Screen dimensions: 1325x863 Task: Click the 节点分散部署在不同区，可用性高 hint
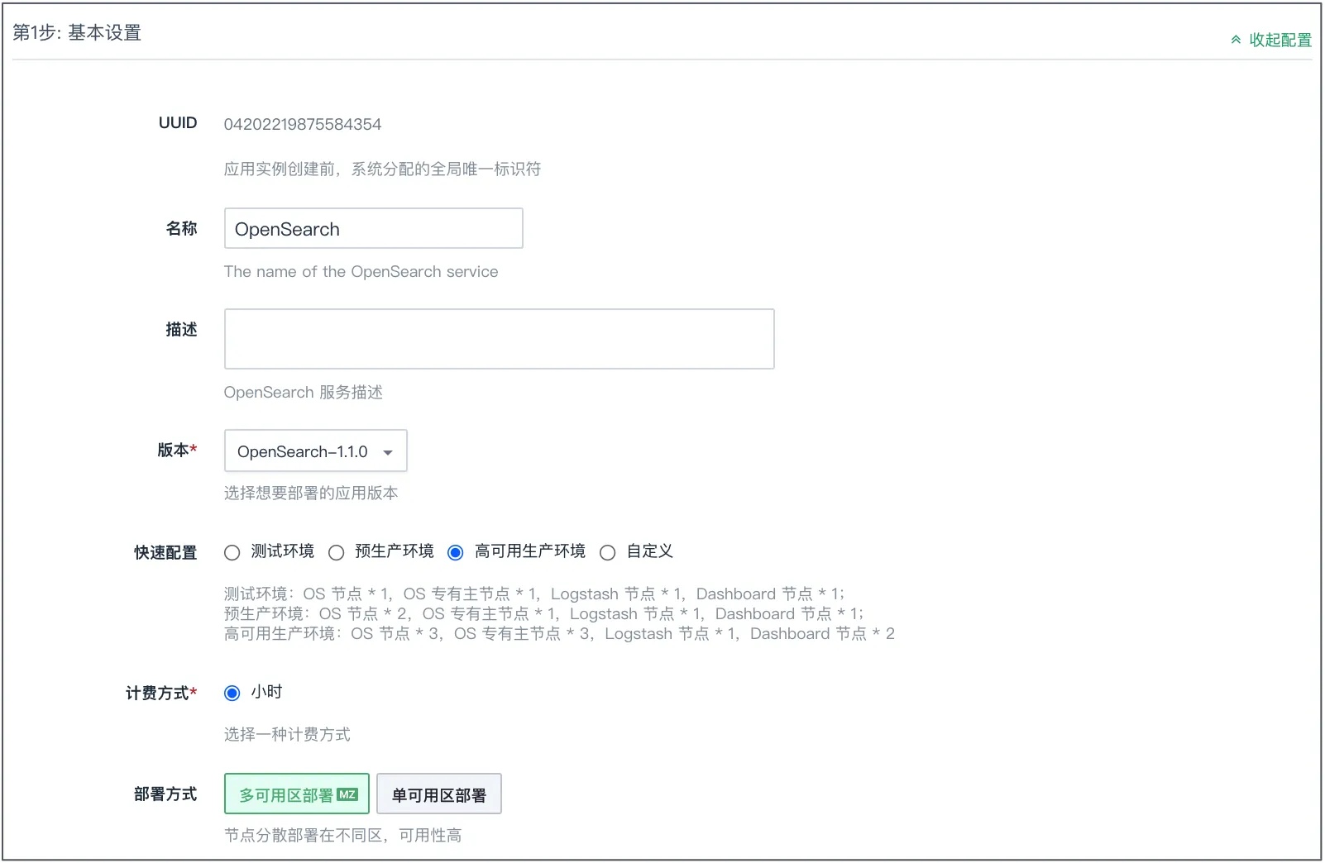[x=342, y=835]
